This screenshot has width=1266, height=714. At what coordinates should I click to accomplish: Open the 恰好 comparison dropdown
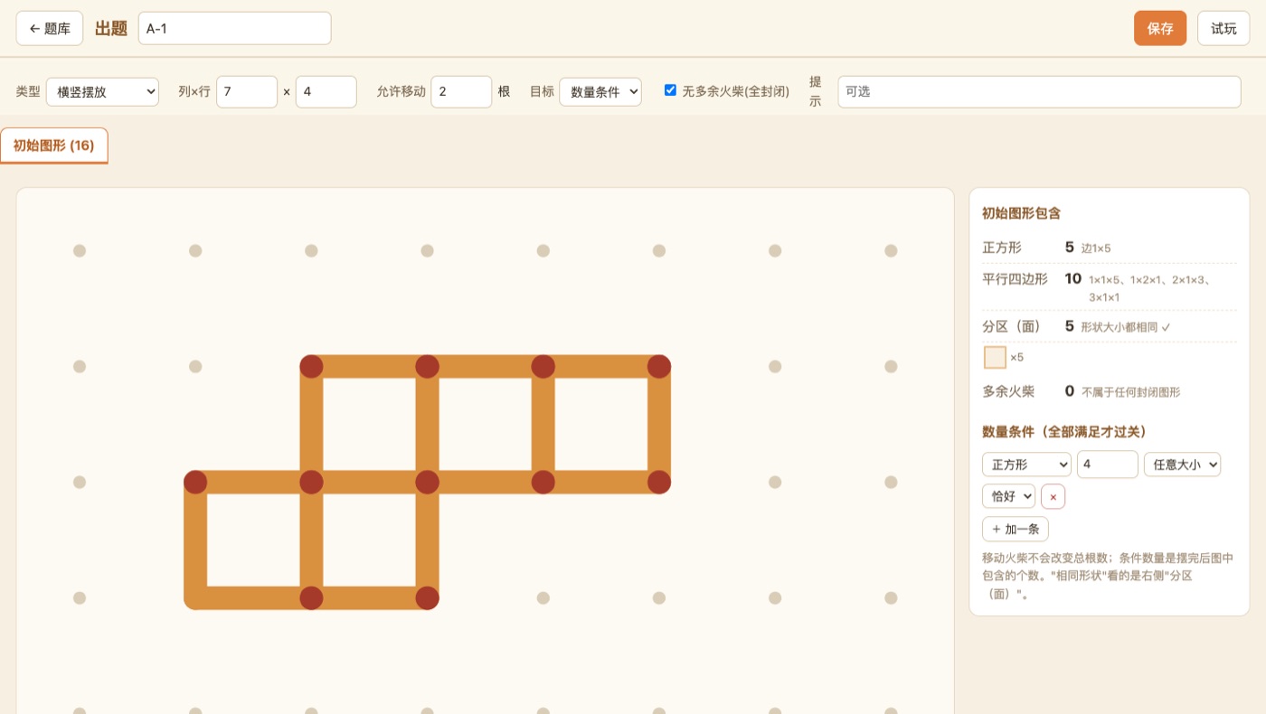[x=1008, y=496]
